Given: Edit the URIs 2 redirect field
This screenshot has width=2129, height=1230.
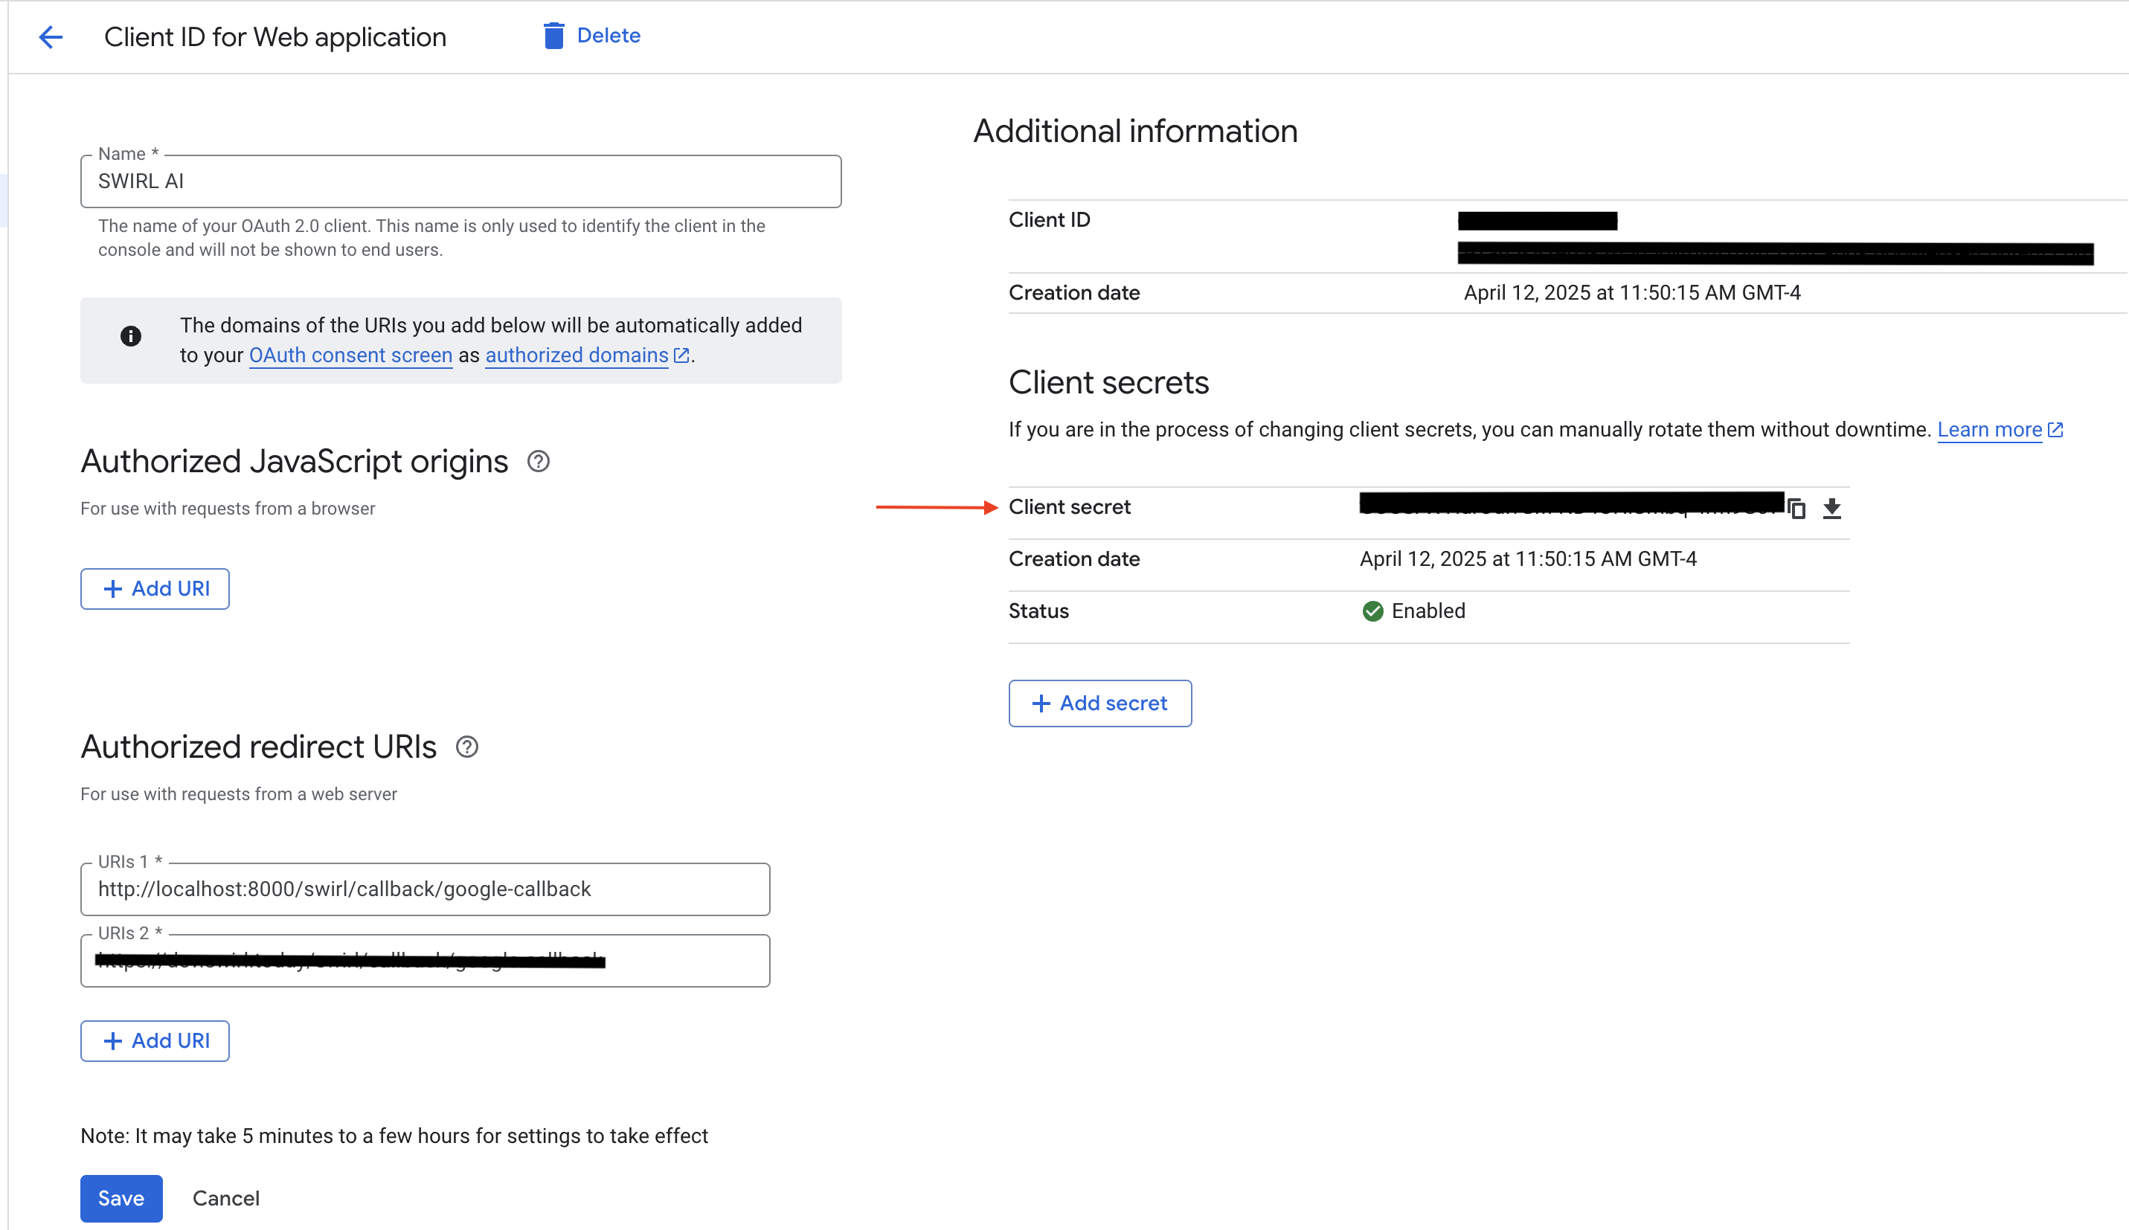Looking at the screenshot, I should pyautogui.click(x=425, y=961).
